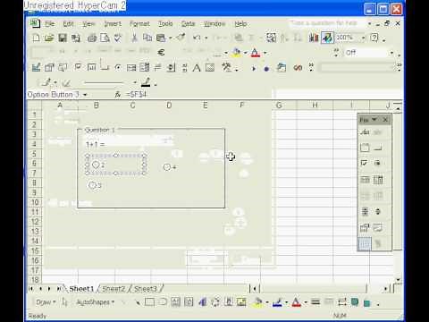Click the Insert Picture icon in Drawing toolbar

click(241, 302)
